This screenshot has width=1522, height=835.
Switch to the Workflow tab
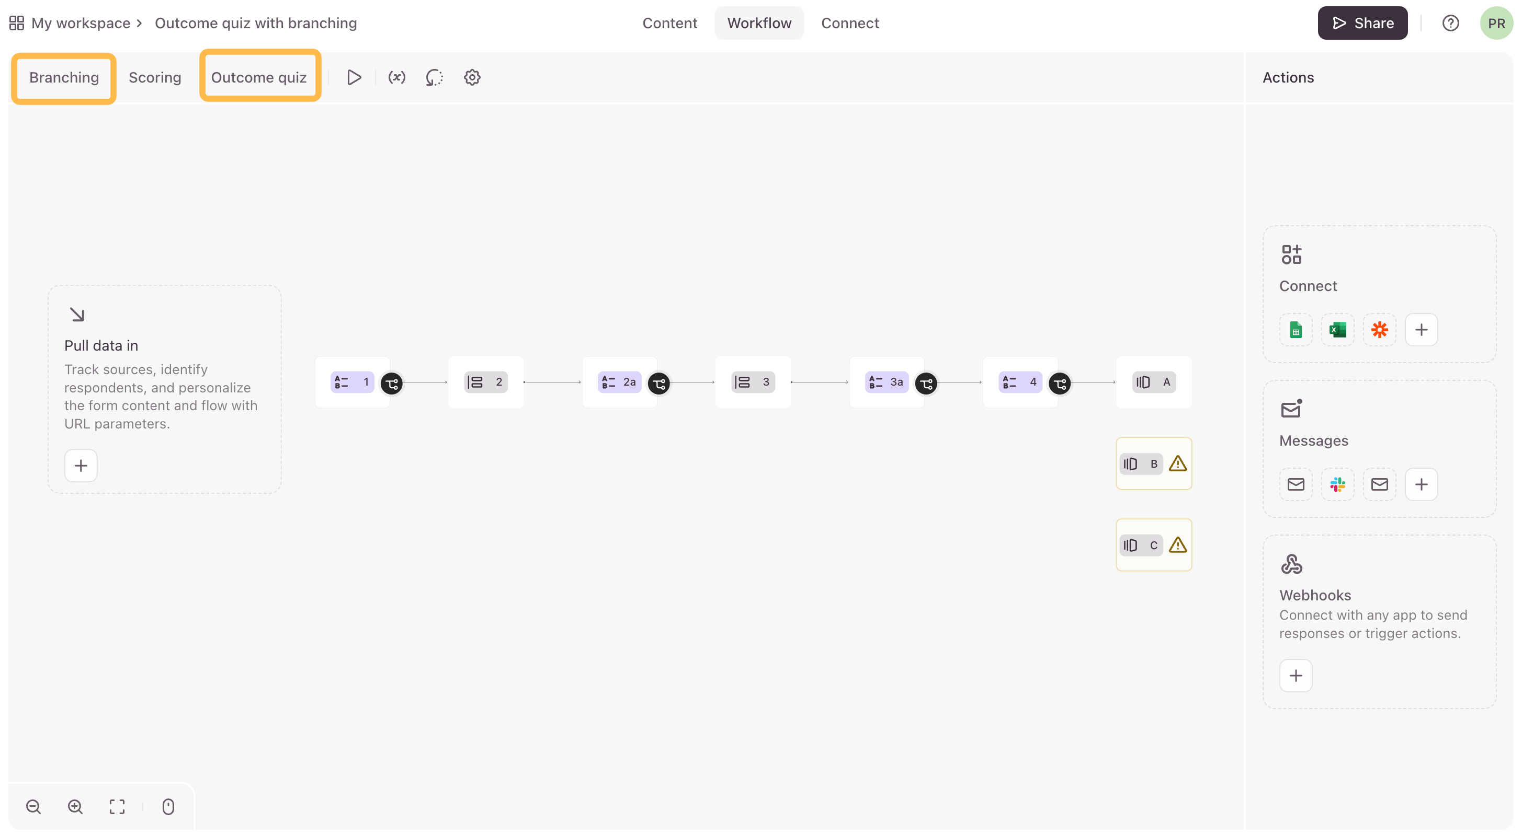(x=758, y=23)
